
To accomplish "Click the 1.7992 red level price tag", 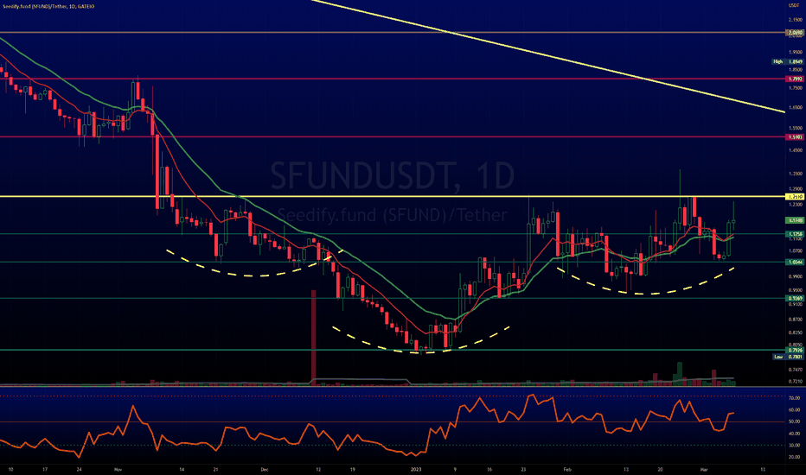I will pos(795,79).
